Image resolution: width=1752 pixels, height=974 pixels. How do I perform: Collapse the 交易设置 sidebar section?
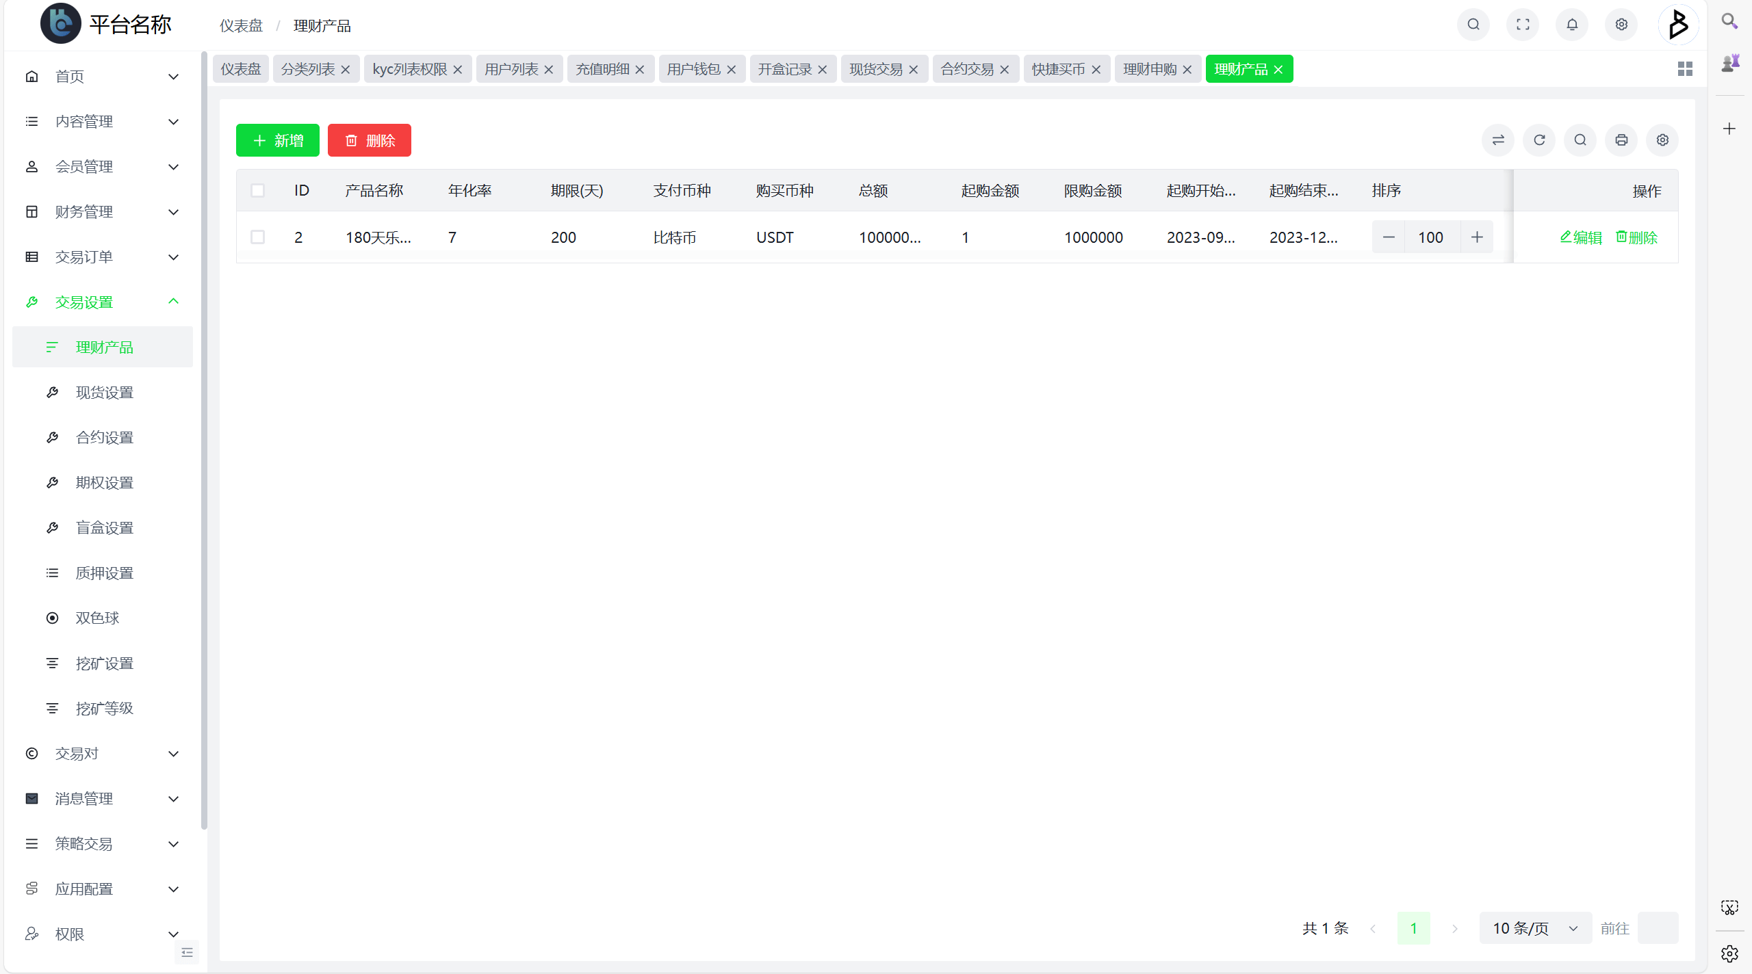pyautogui.click(x=103, y=302)
